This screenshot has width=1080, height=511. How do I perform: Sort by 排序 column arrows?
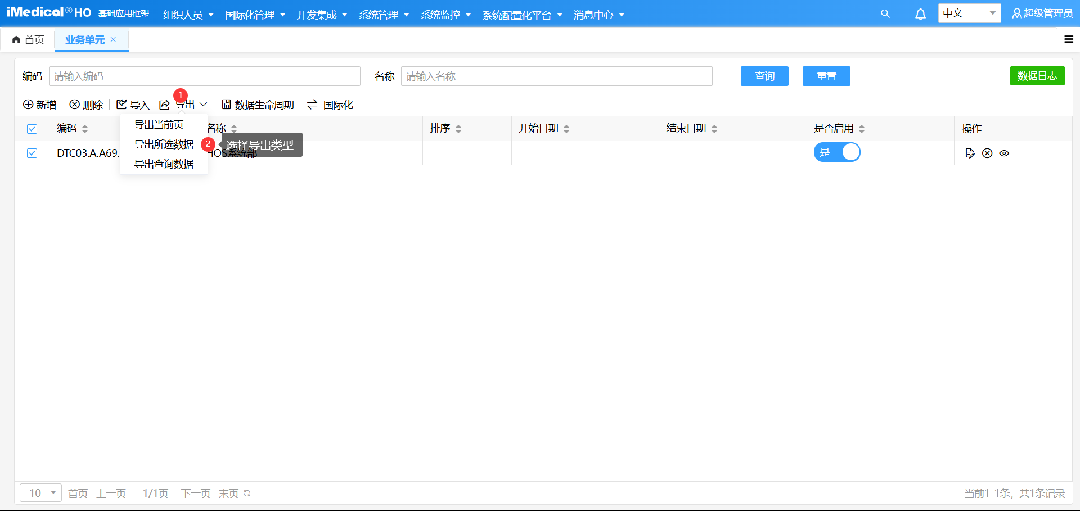(458, 129)
